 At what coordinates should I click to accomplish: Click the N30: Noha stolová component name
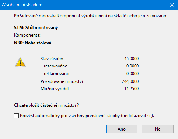pyautogui.click(x=32, y=43)
